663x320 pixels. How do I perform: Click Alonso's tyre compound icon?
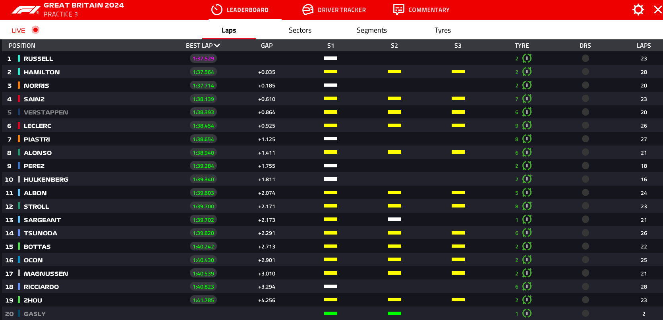[x=527, y=152]
